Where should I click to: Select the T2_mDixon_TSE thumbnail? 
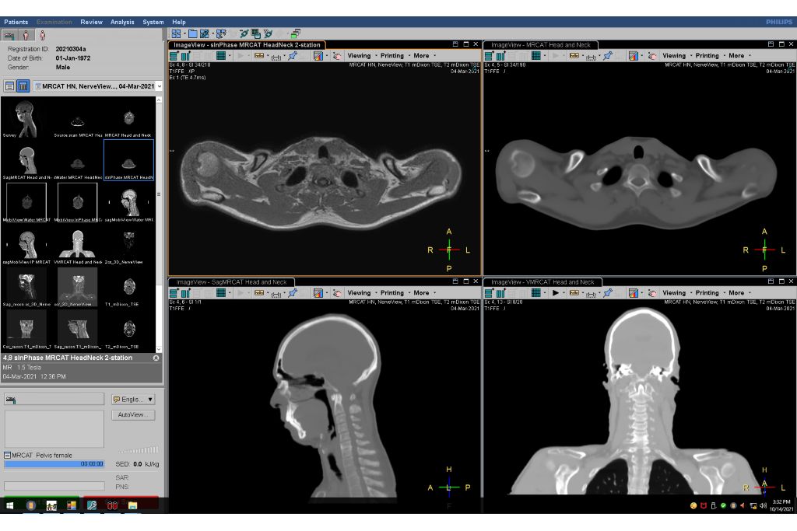(x=128, y=331)
